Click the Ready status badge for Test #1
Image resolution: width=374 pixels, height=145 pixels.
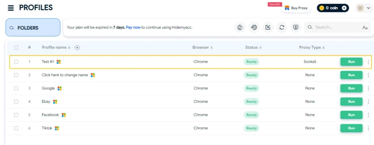tap(251, 62)
